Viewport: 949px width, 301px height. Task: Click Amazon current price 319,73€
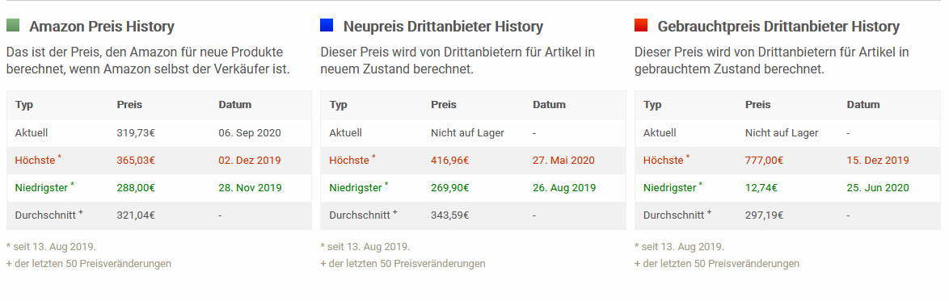pyautogui.click(x=136, y=133)
